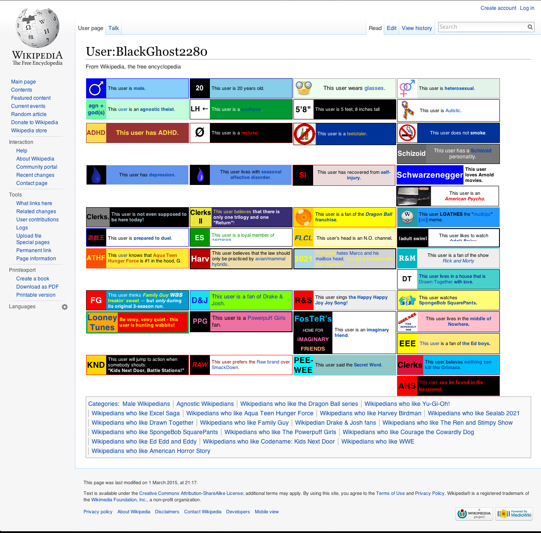Open footer Privacy policy link
The width and height of the screenshot is (541, 533).
pyautogui.click(x=98, y=512)
